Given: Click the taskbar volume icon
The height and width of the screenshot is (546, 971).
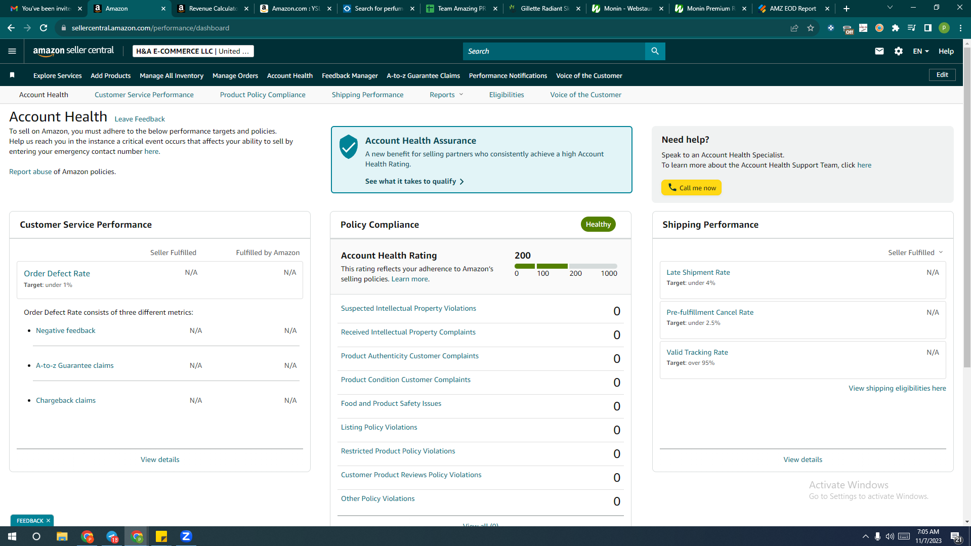Looking at the screenshot, I should pos(890,536).
